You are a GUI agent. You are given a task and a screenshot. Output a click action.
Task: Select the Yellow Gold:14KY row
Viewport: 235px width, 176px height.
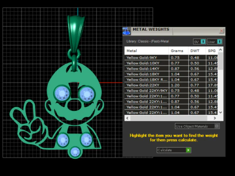click(171, 68)
